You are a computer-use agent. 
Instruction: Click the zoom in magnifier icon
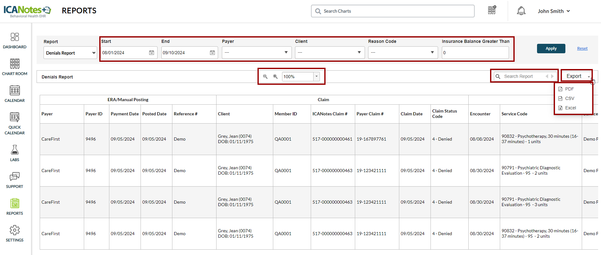coord(275,77)
